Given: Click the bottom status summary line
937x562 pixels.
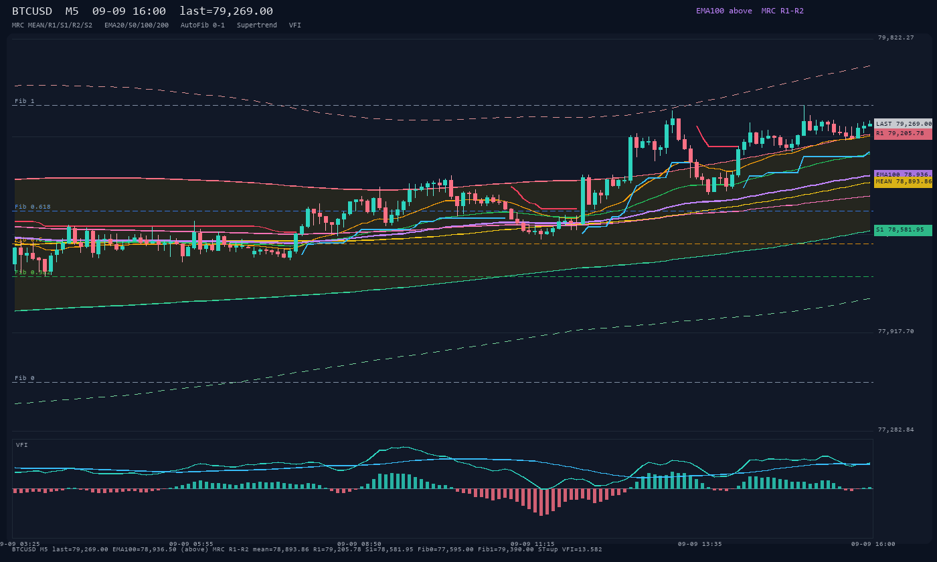Looking at the screenshot, I should 307,549.
